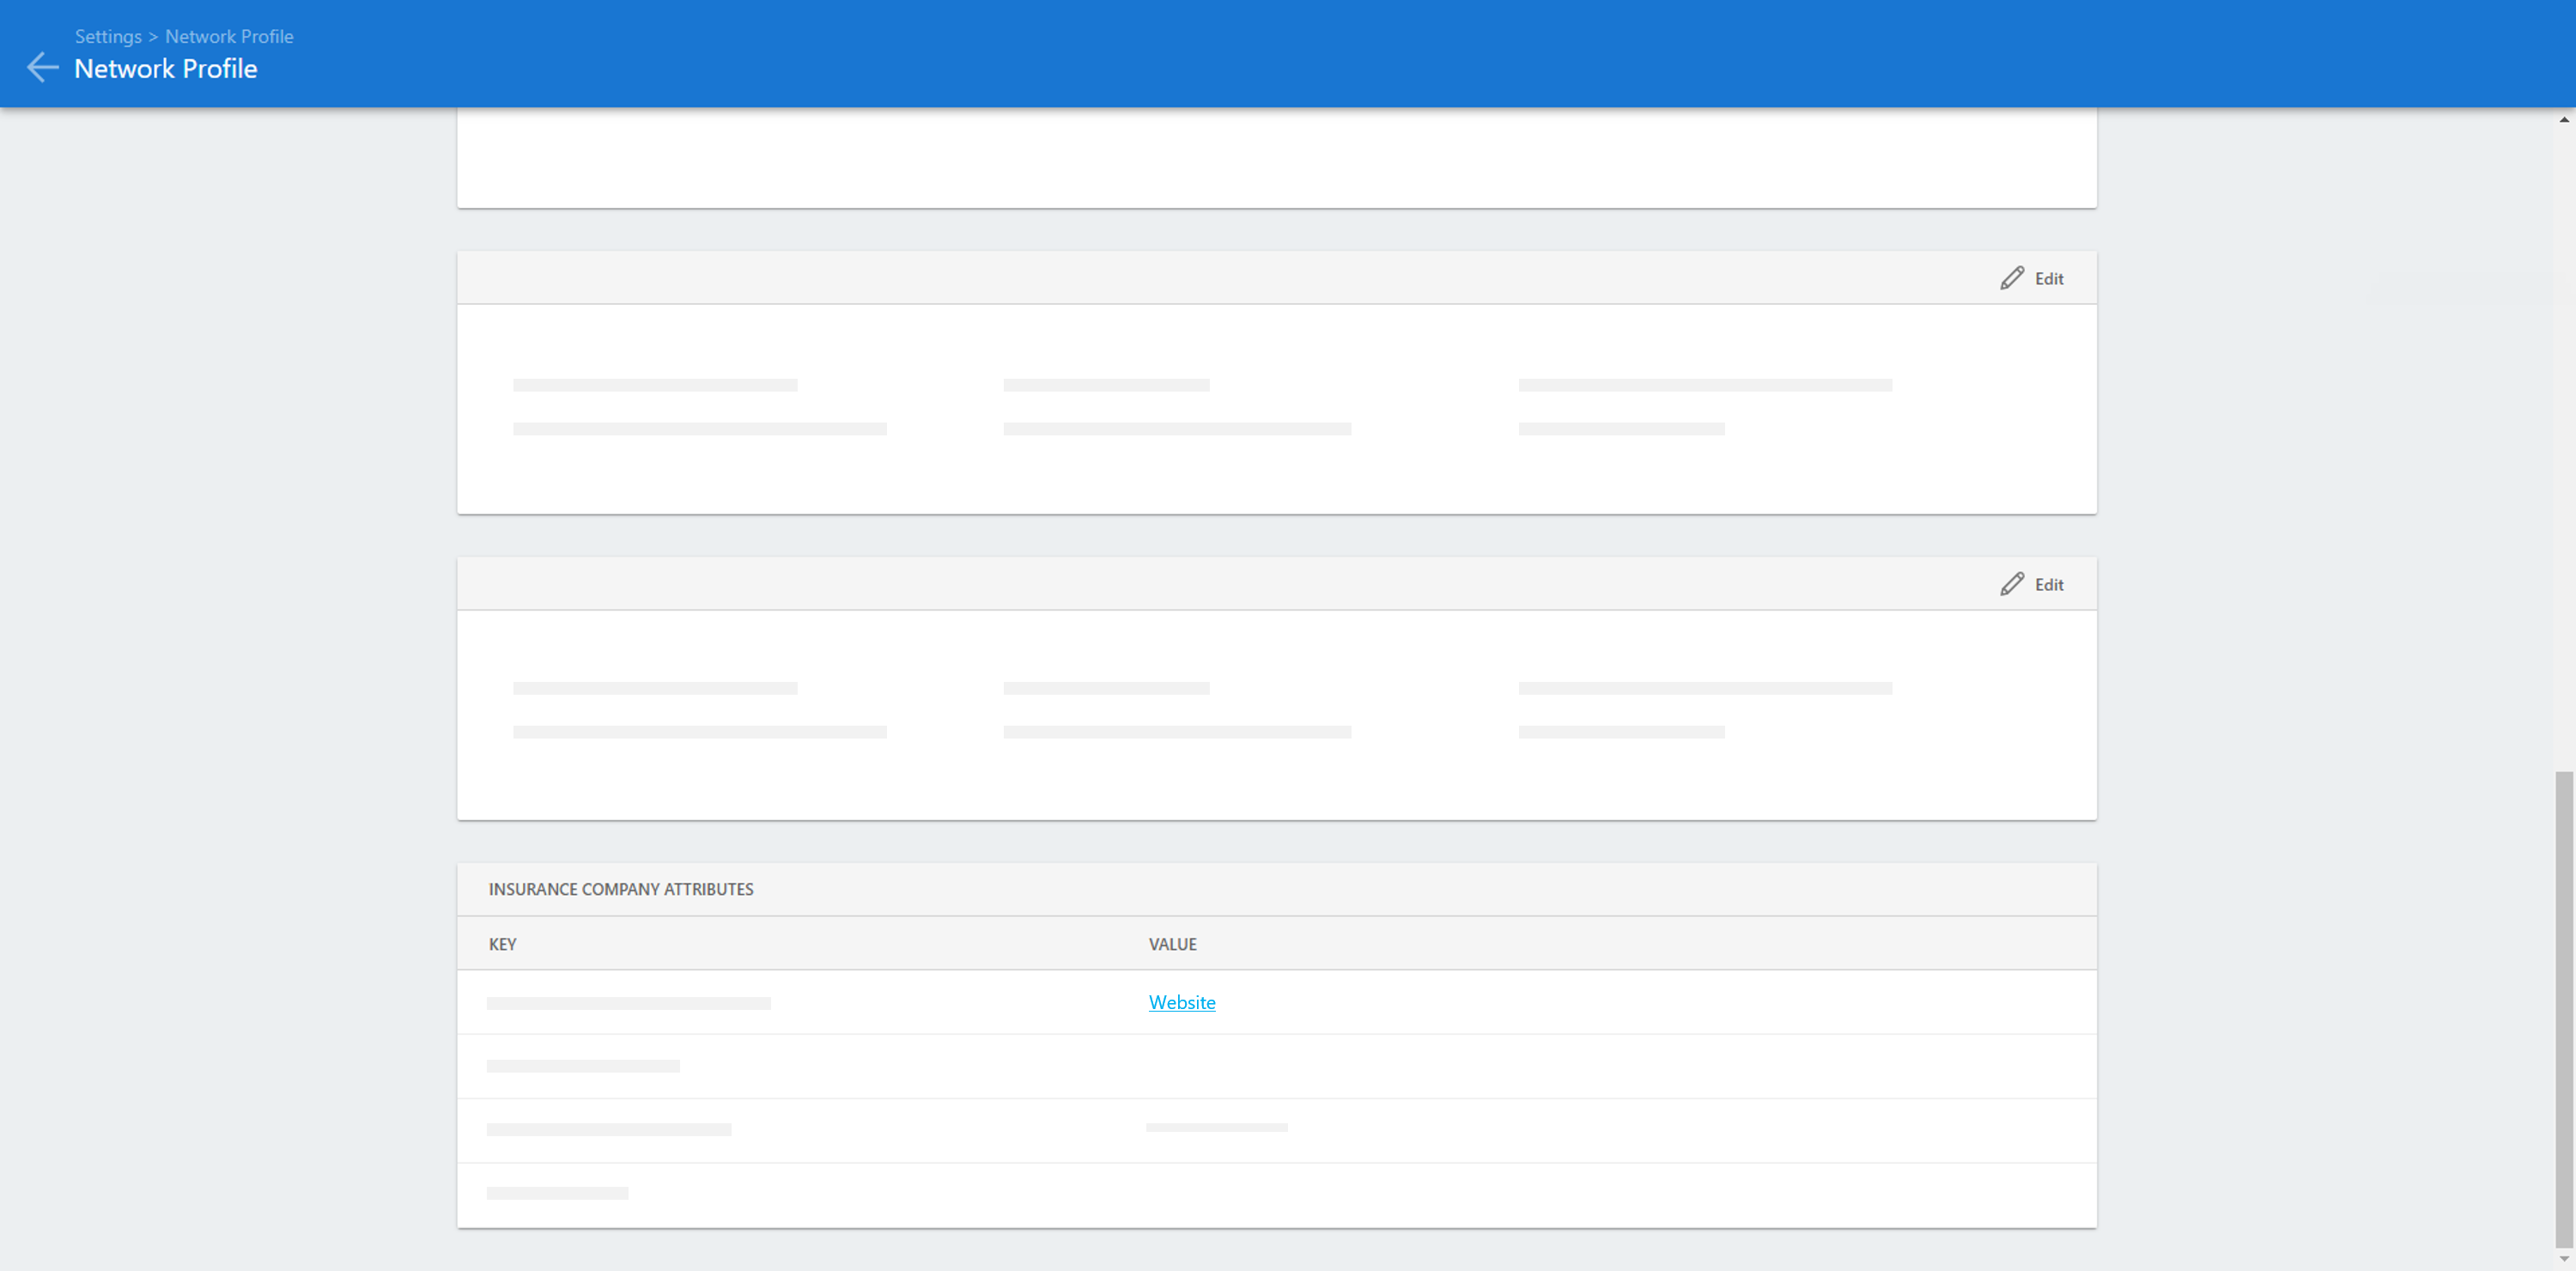The width and height of the screenshot is (2576, 1271).
Task: Click the second attribute row's key placeholder
Action: [x=583, y=1066]
